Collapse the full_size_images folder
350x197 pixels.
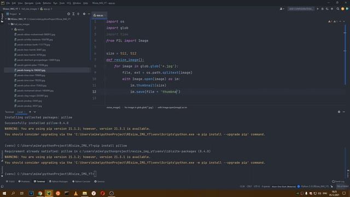9,24
